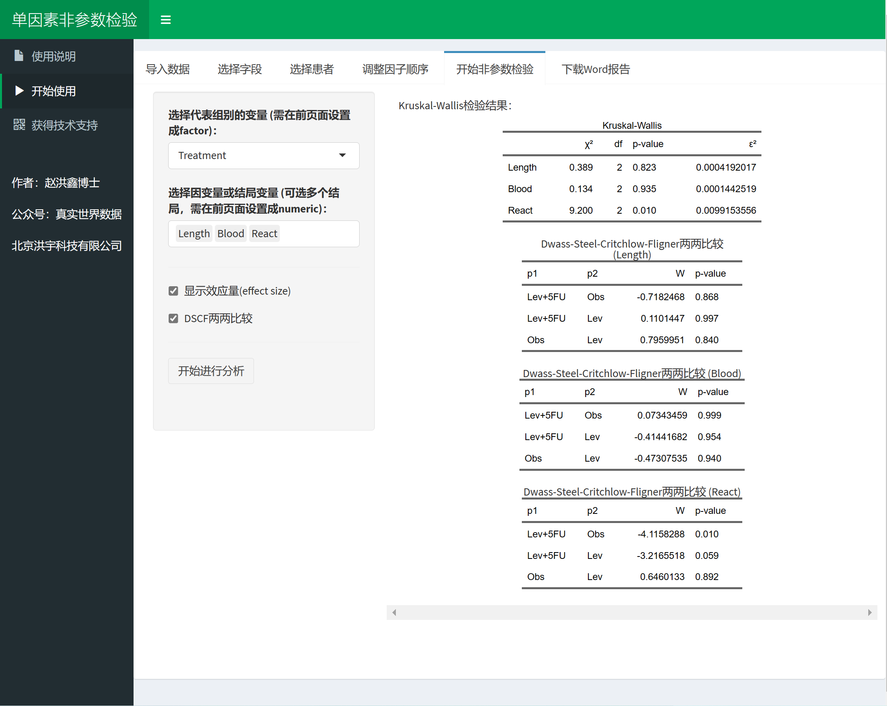
Task: Select the Blood tag in outcome field
Action: pos(230,234)
